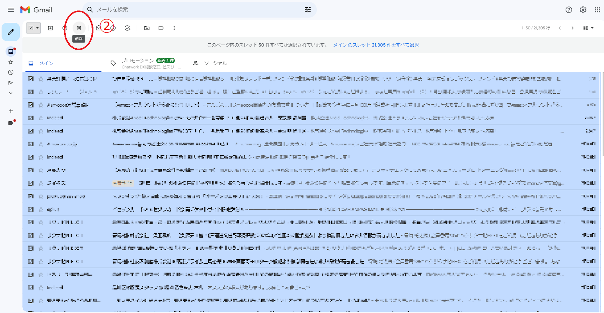Image resolution: width=604 pixels, height=313 pixels.
Task: Uncheck the select-all checkbox in toolbar
Action: click(x=31, y=28)
